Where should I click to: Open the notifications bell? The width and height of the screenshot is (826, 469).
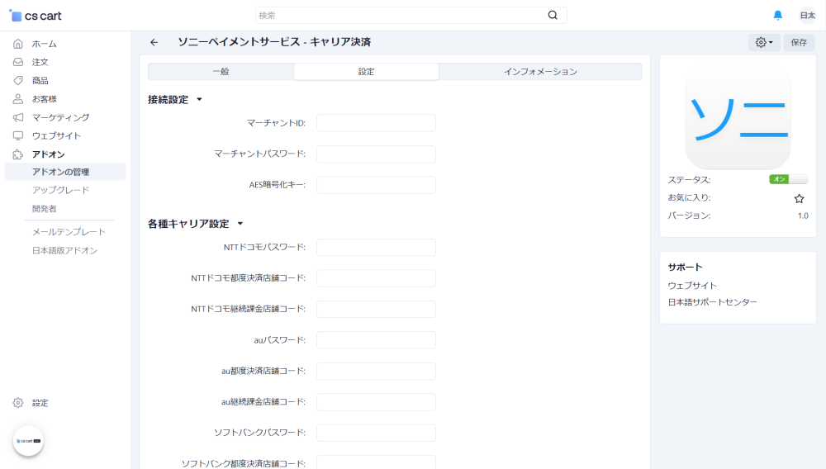[777, 15]
